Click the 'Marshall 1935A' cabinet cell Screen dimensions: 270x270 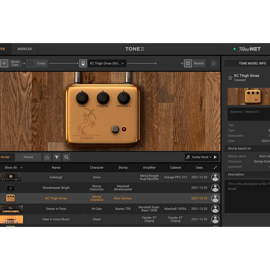click(176, 209)
